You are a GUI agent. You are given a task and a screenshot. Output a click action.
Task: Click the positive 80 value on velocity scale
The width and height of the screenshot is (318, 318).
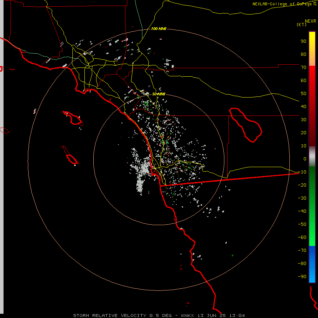pyautogui.click(x=304, y=54)
